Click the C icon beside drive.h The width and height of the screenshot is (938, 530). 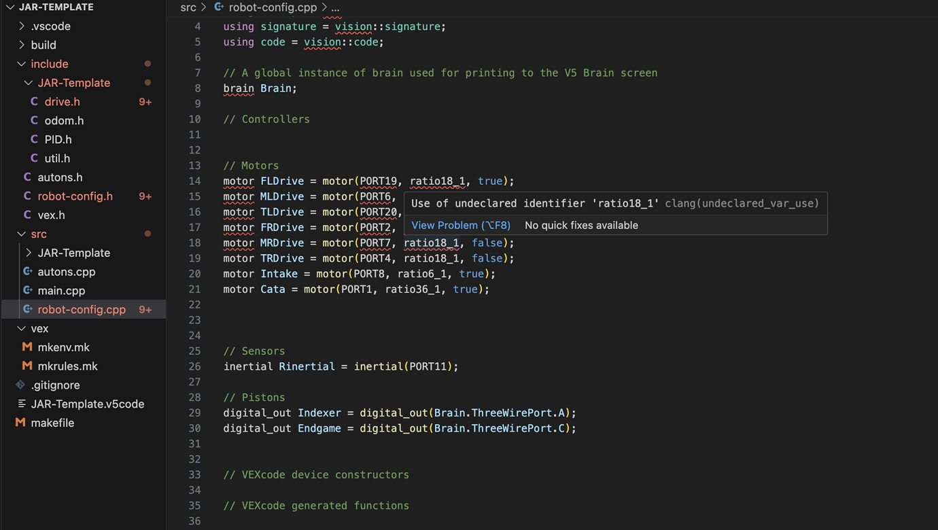(x=35, y=101)
